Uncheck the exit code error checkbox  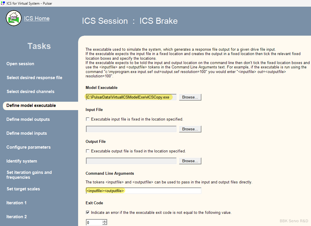[x=88, y=212]
